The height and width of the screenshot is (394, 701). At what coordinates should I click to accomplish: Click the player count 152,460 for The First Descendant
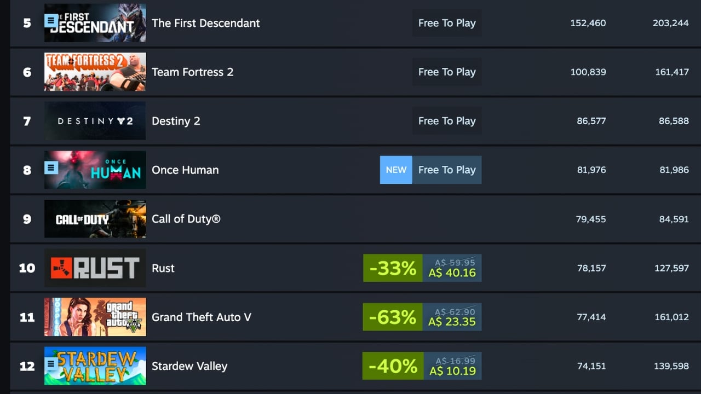[588, 23]
